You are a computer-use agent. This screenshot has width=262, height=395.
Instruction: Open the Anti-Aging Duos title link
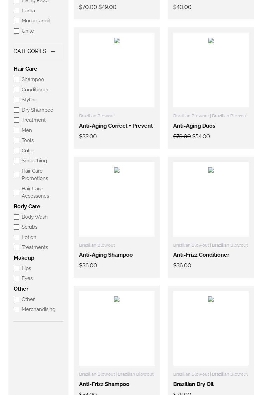(x=194, y=126)
